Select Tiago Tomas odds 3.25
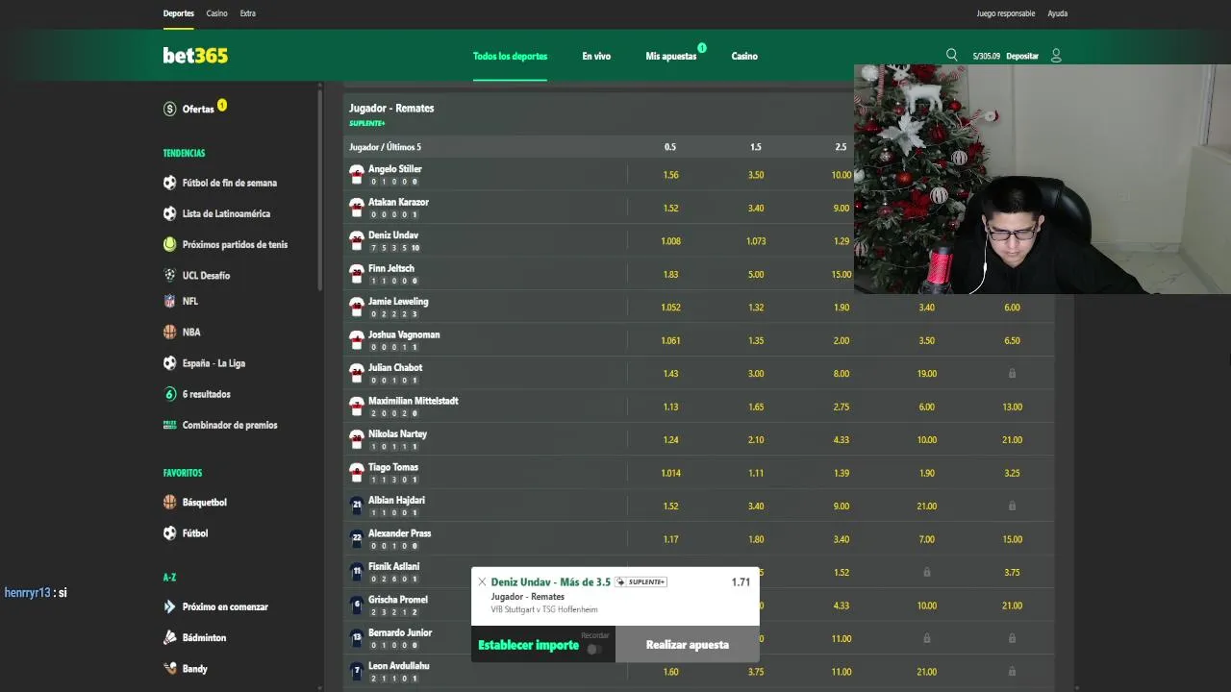The height and width of the screenshot is (692, 1231). [1012, 473]
